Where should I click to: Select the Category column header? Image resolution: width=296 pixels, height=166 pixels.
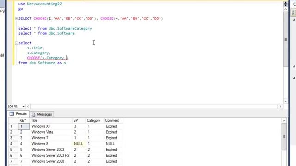coord(95,120)
